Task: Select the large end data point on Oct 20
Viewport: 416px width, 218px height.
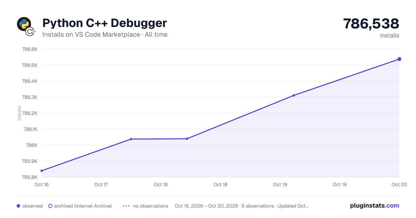Action: (399, 59)
